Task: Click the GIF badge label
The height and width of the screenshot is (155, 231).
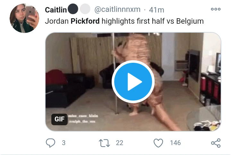Action: click(x=60, y=119)
